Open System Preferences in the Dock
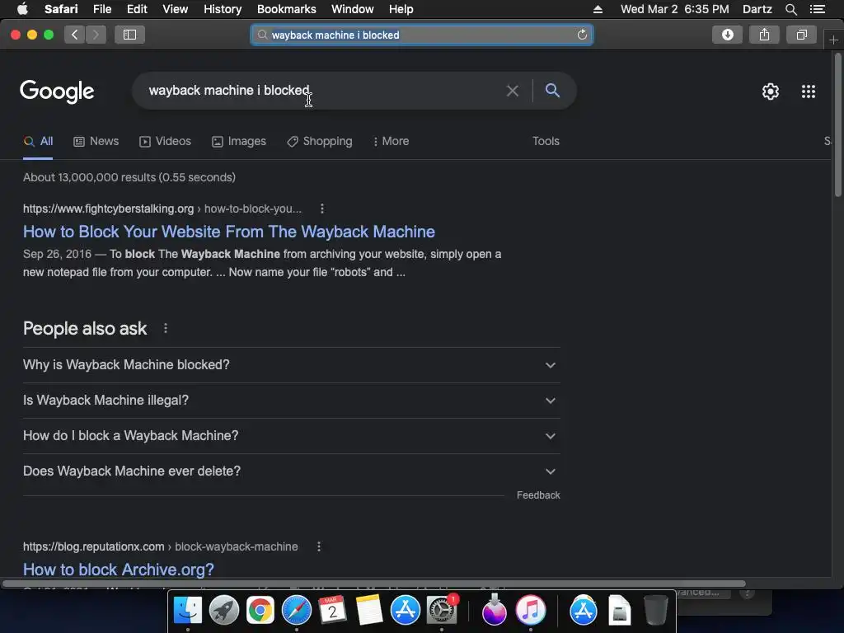This screenshot has width=844, height=633. [442, 611]
